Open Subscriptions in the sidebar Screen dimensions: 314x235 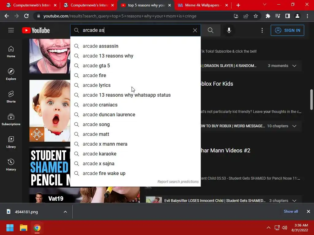tap(11, 120)
